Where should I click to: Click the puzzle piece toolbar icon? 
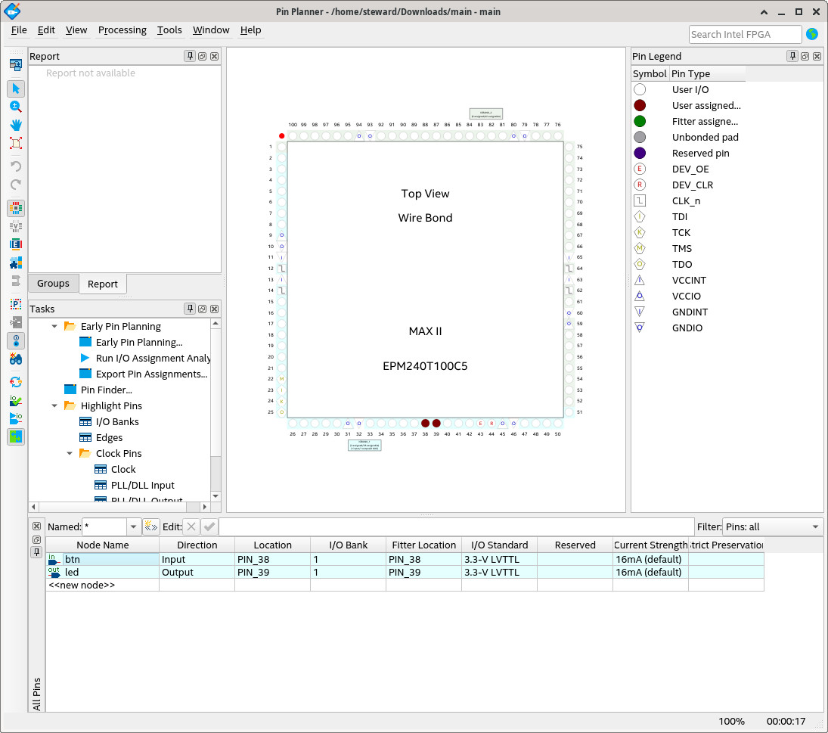tap(16, 262)
